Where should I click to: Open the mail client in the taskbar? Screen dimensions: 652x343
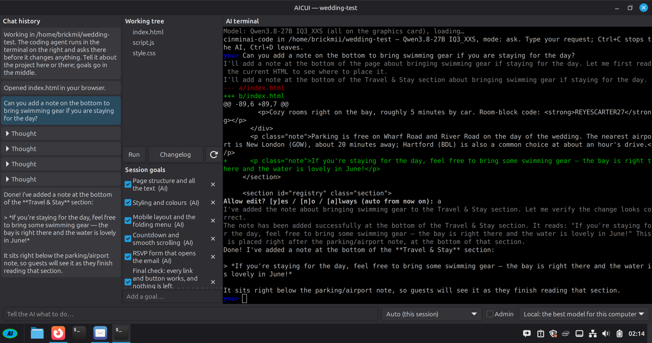(x=100, y=333)
